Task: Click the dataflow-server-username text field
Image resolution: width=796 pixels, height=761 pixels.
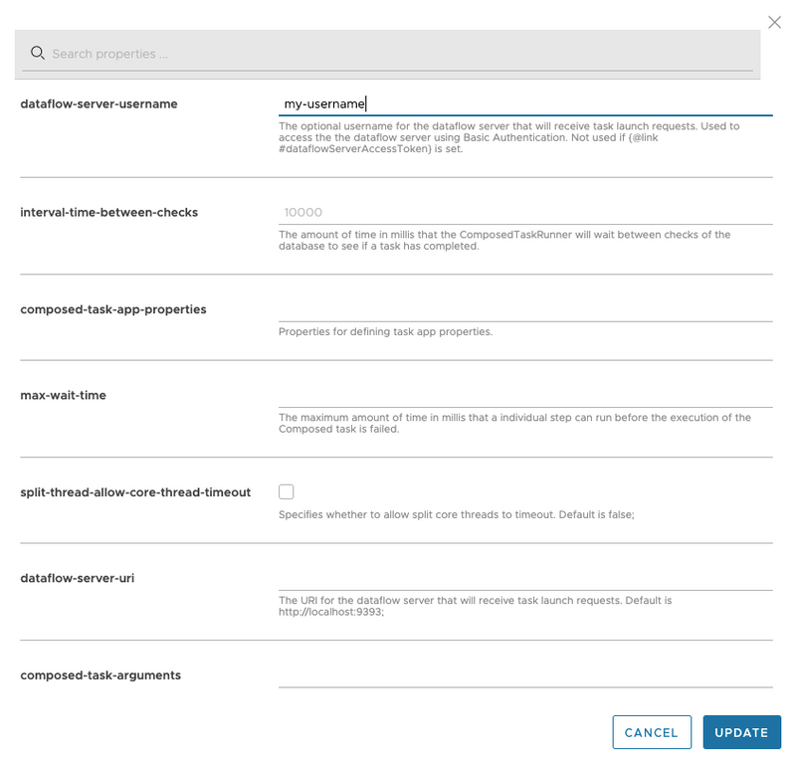Action: [x=524, y=103]
